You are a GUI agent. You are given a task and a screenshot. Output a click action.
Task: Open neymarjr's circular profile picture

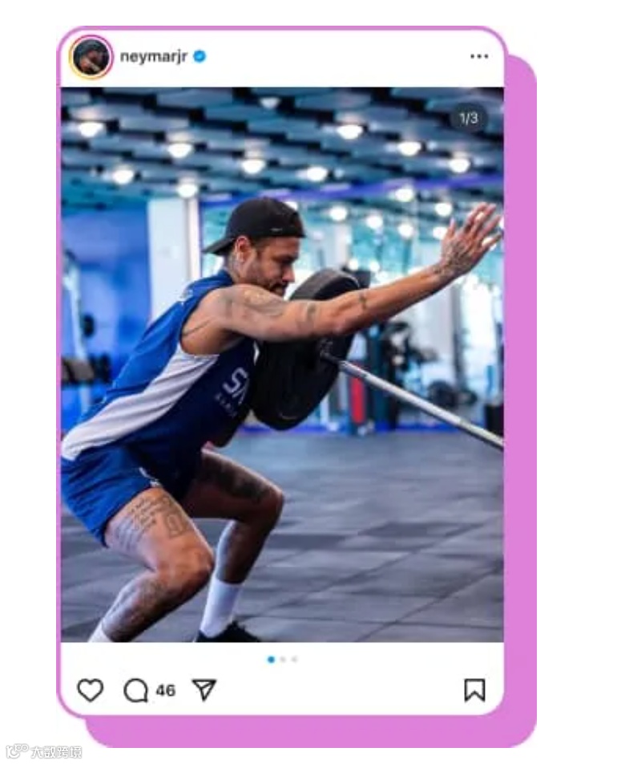[x=91, y=57]
